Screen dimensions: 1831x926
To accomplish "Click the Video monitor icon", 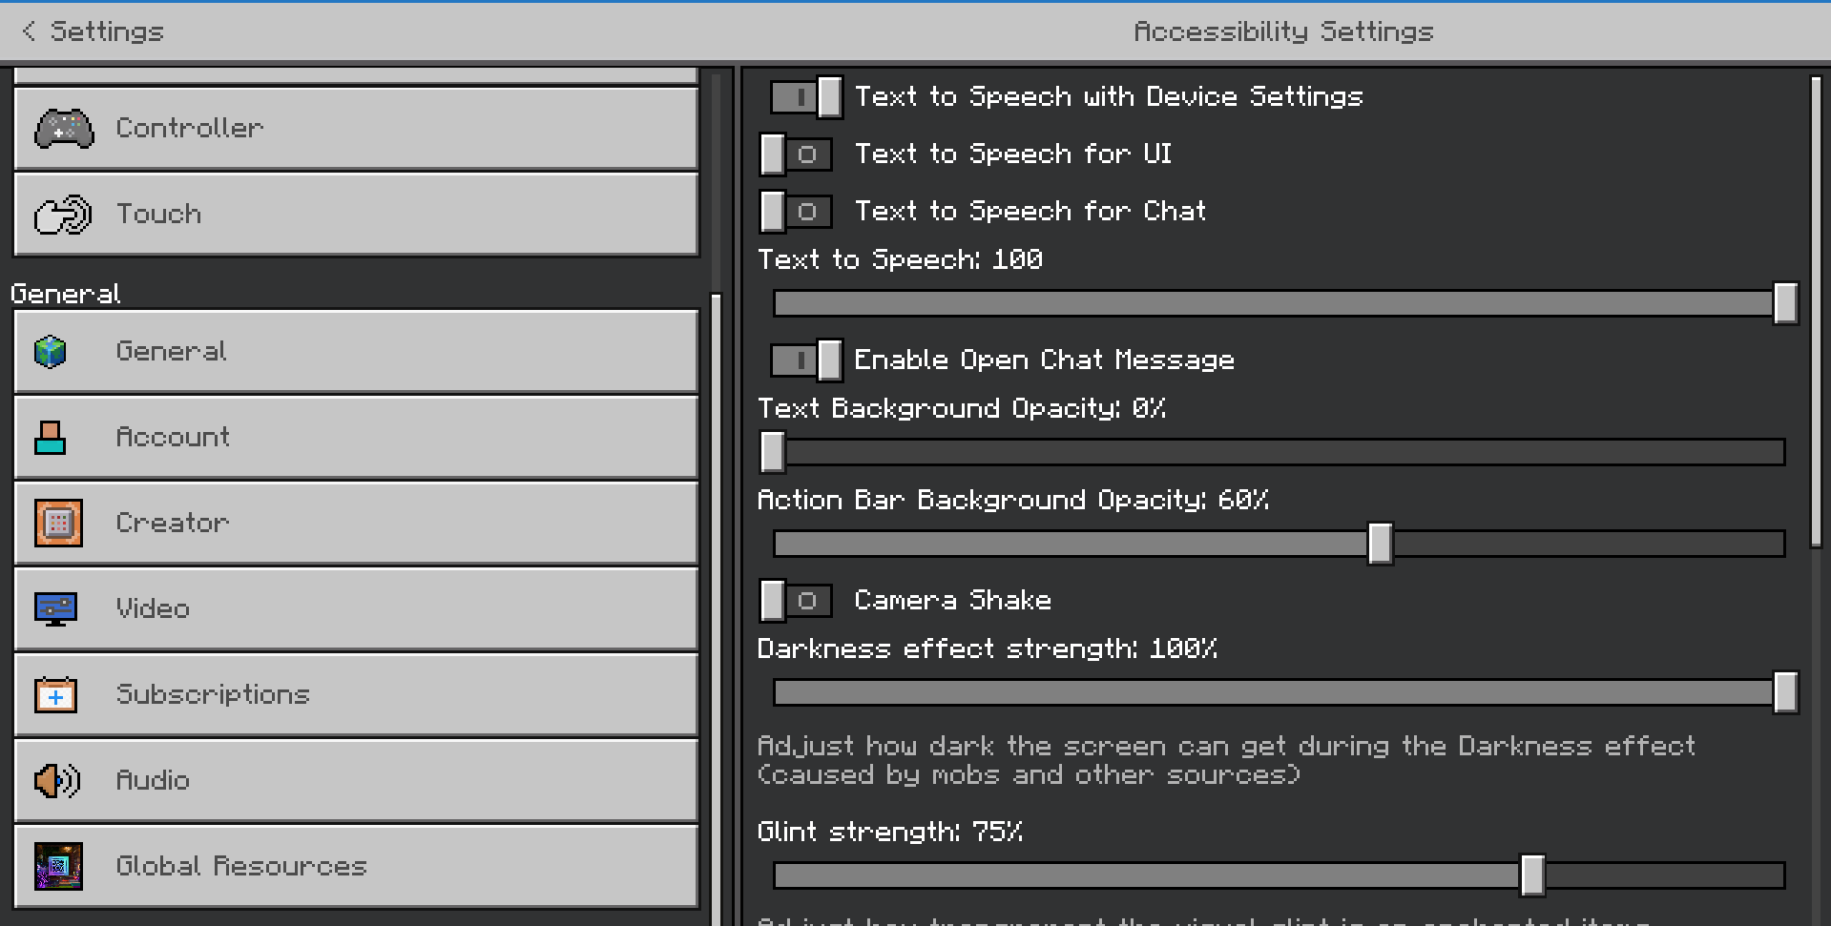I will (55, 608).
